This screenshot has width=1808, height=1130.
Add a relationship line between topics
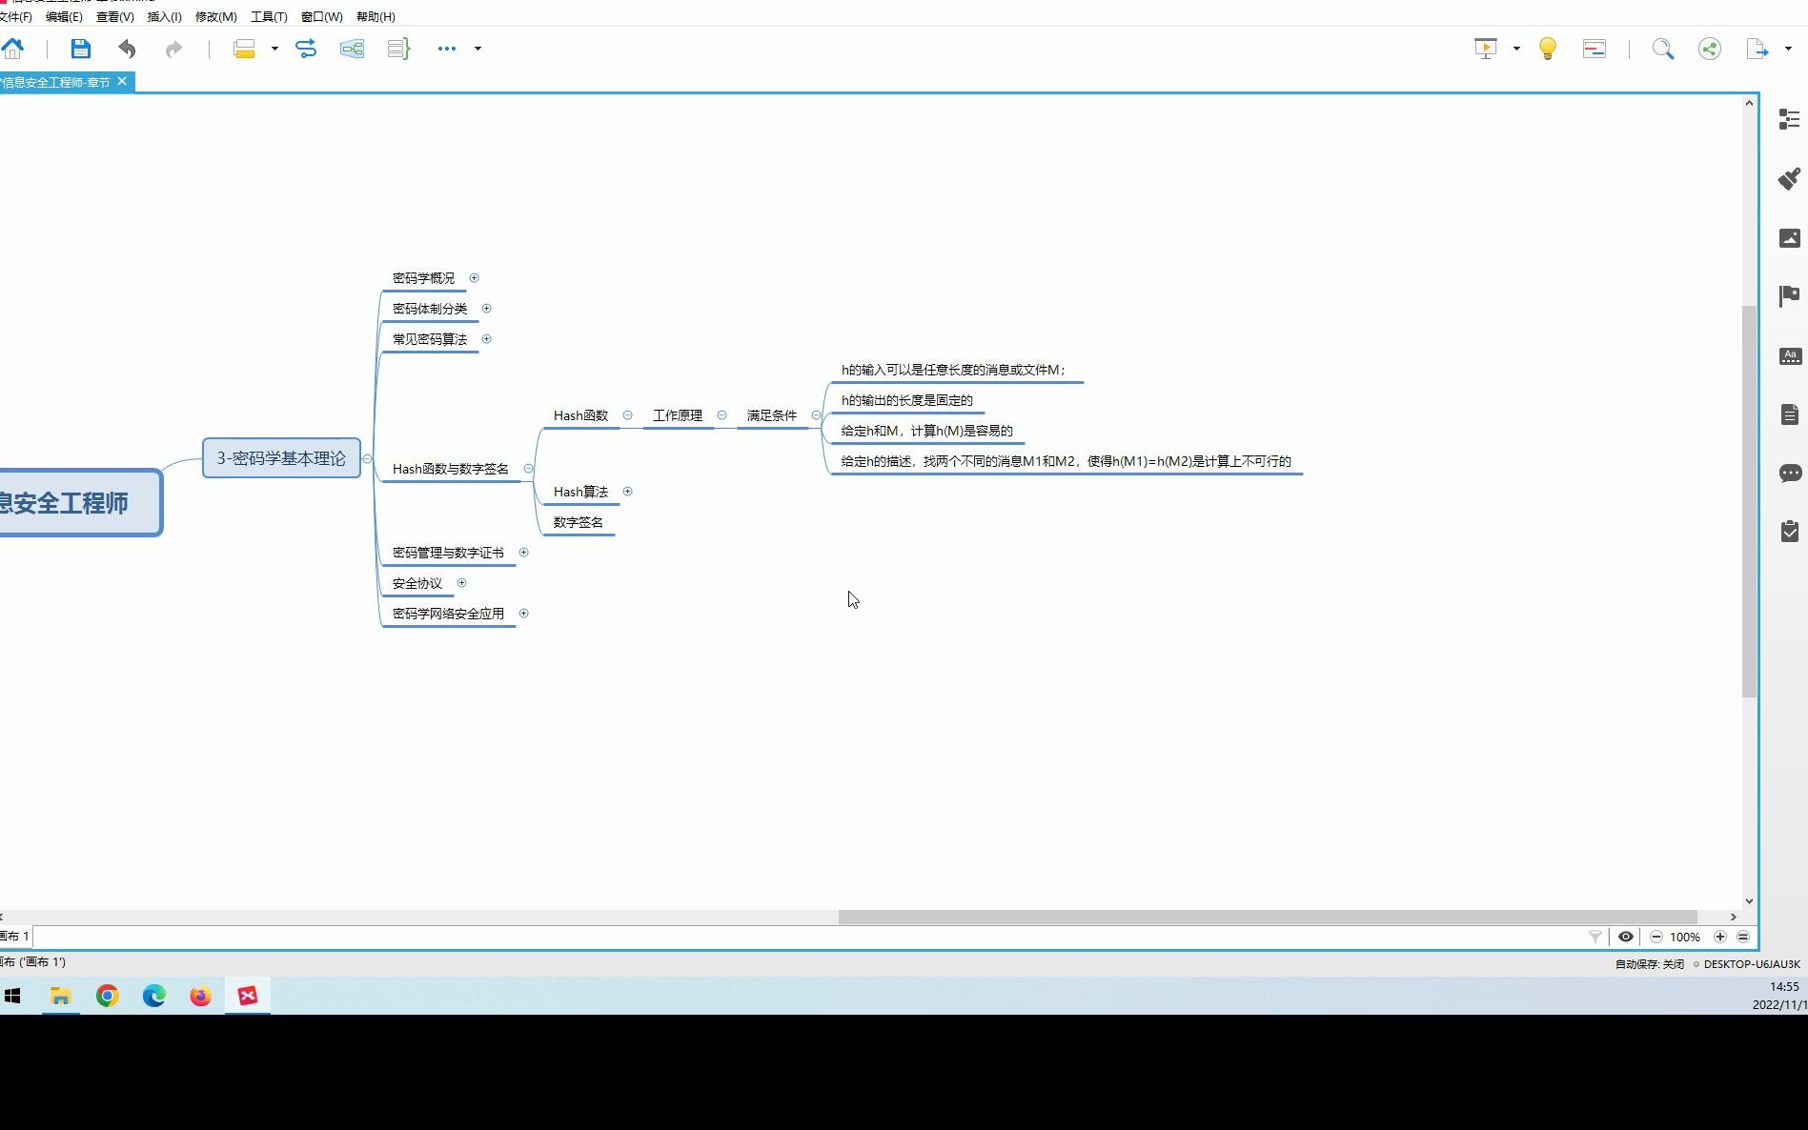[306, 49]
